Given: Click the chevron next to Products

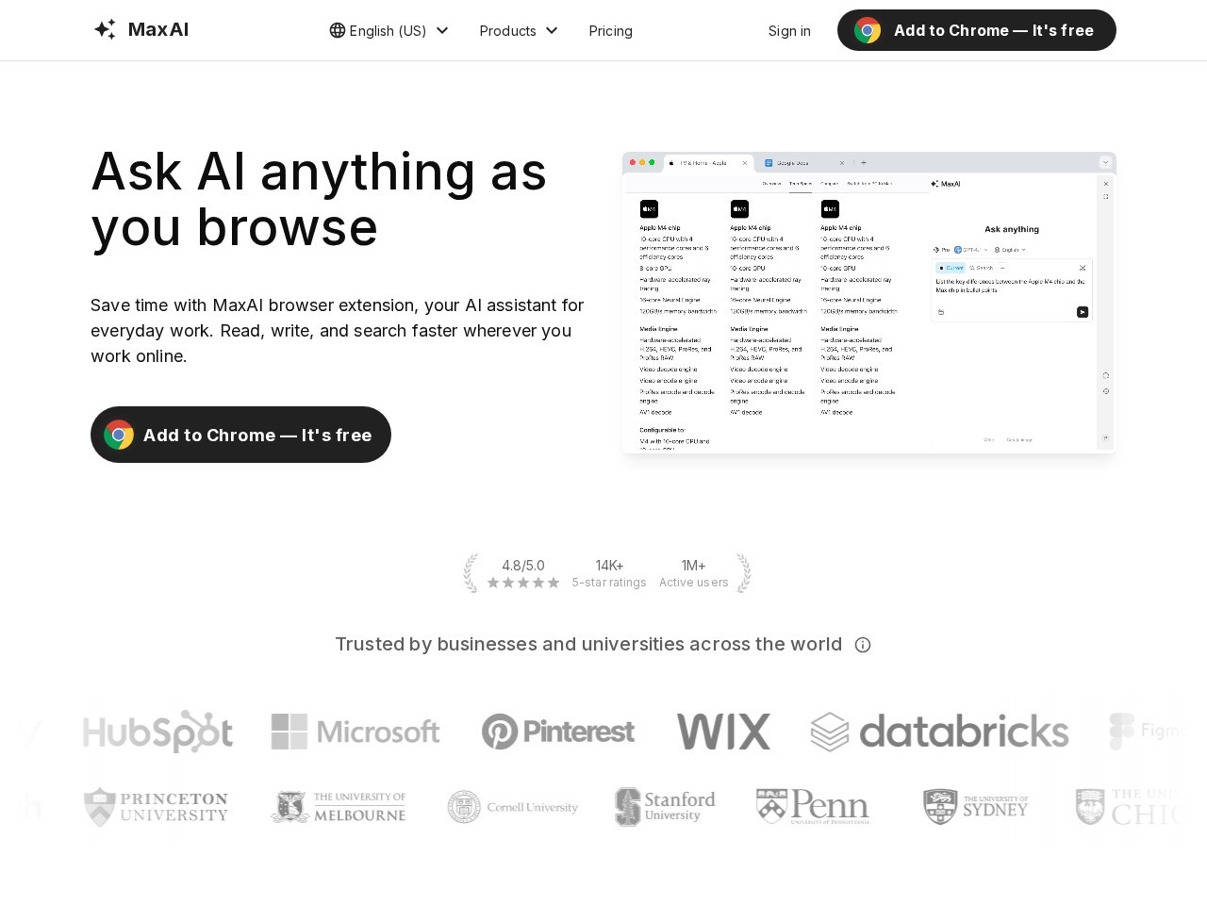Looking at the screenshot, I should pyautogui.click(x=552, y=30).
